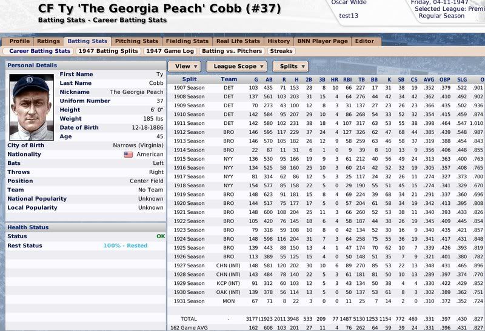Open the BNN Player Page tab

(x=322, y=41)
